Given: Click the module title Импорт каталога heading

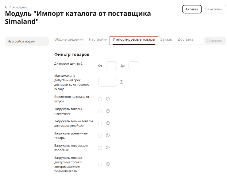Looking at the screenshot, I should click(x=78, y=17).
